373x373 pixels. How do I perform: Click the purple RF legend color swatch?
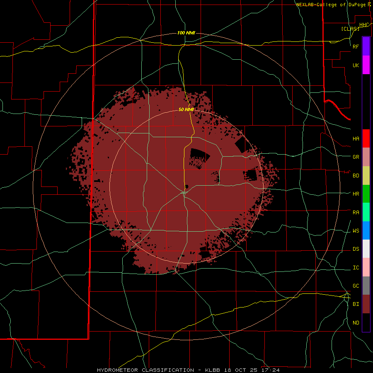(x=366, y=46)
